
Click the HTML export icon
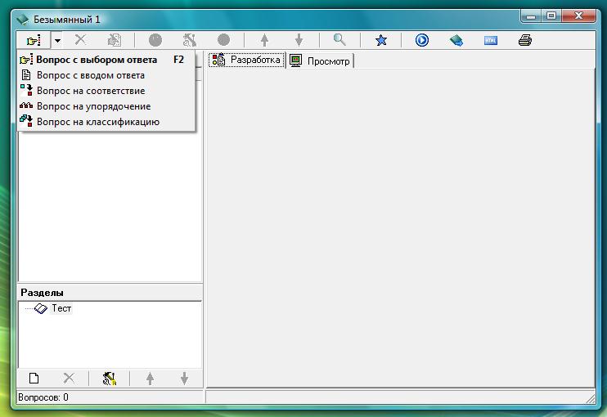point(491,40)
